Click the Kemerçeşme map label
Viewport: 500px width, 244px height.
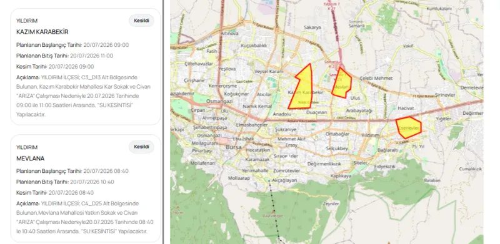point(223,86)
